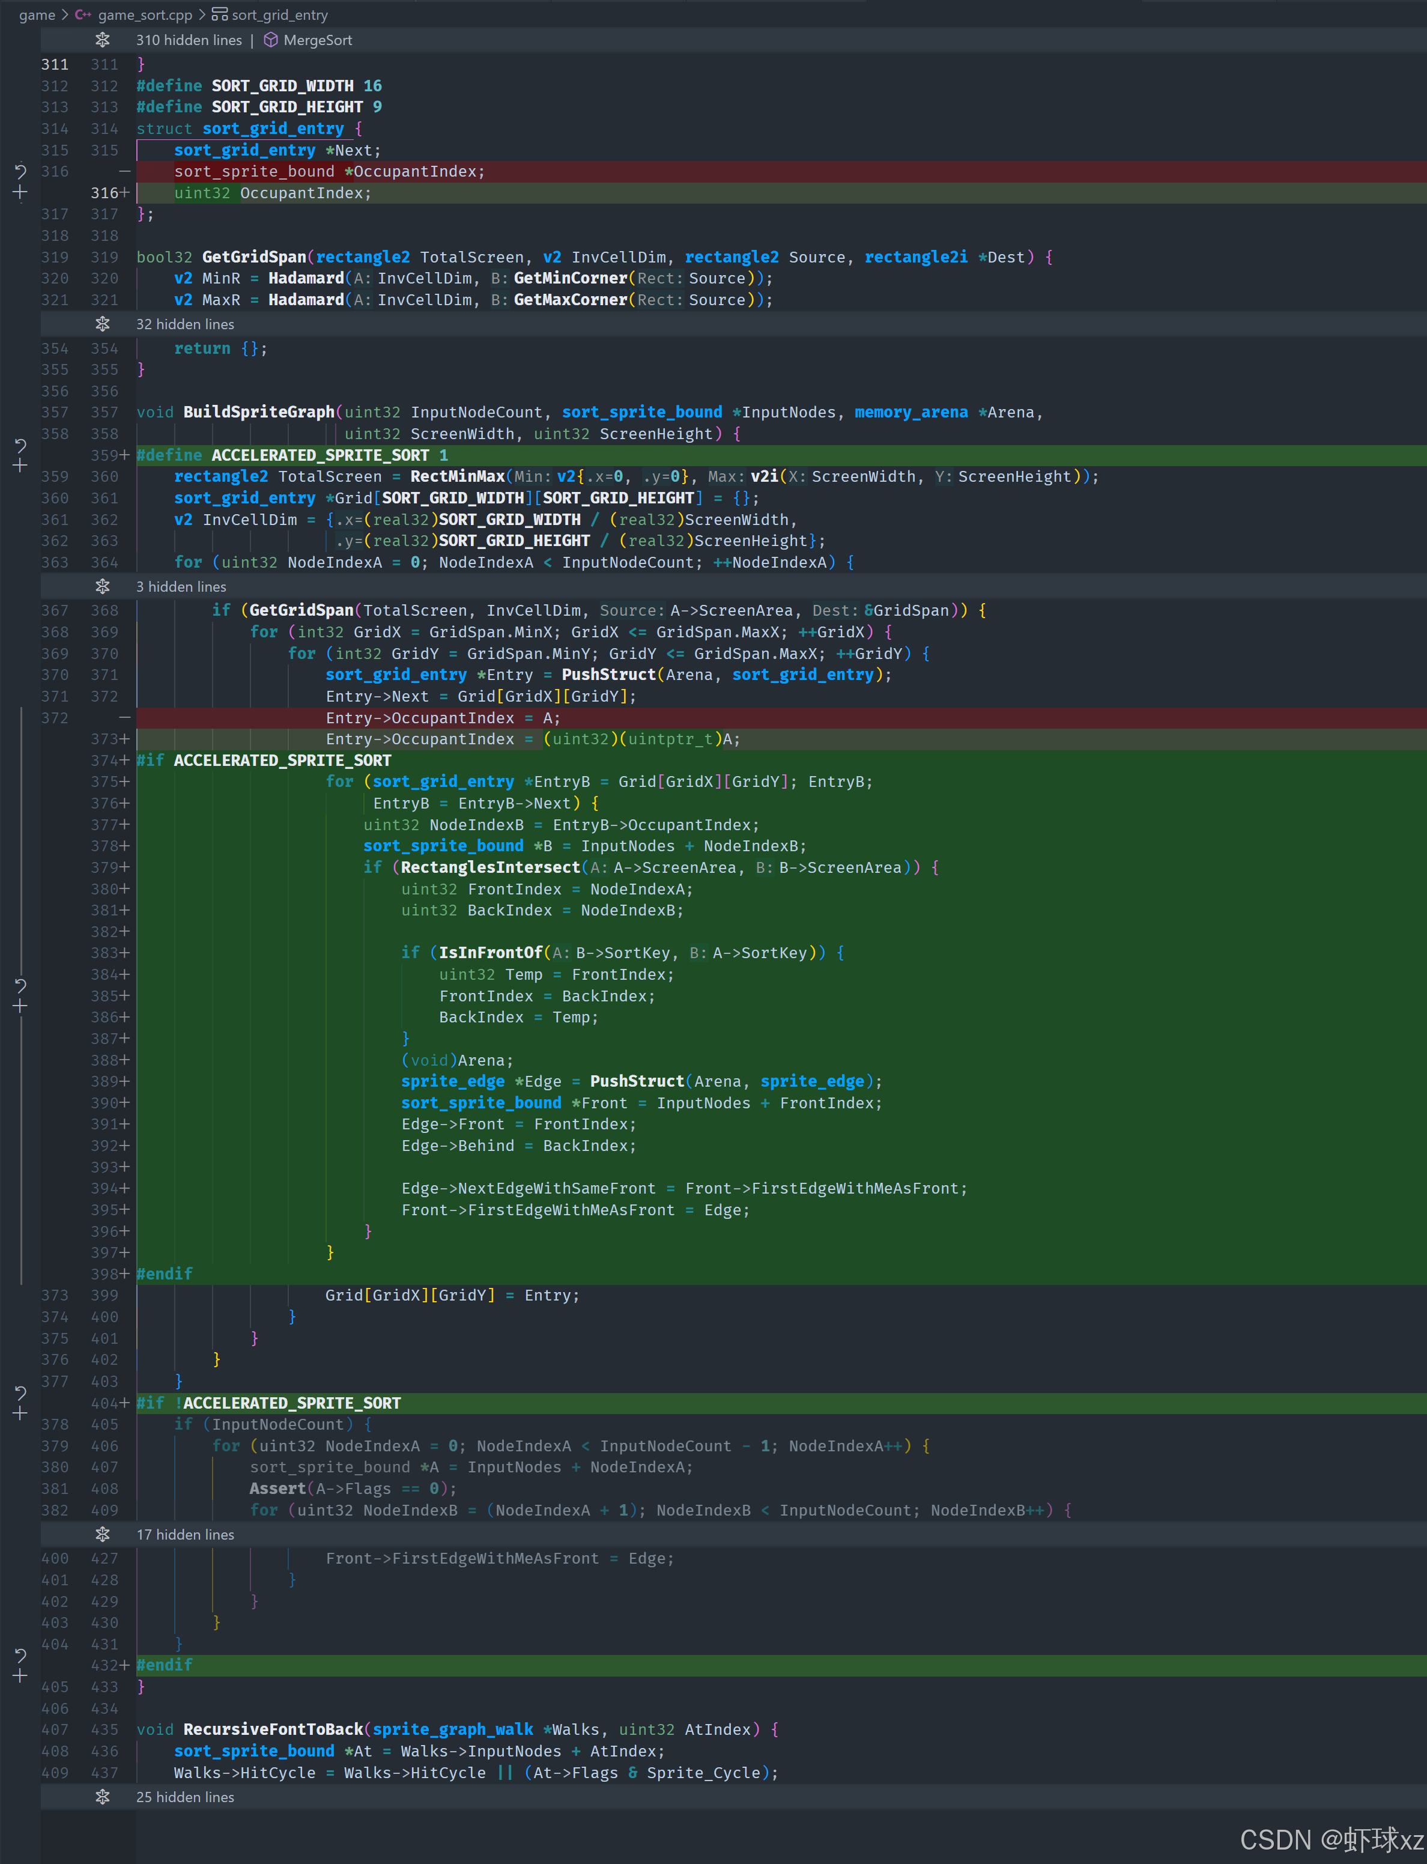Select the sort_grid_entry symbol breadcrumb
Image resolution: width=1427 pixels, height=1864 pixels.
coord(279,14)
